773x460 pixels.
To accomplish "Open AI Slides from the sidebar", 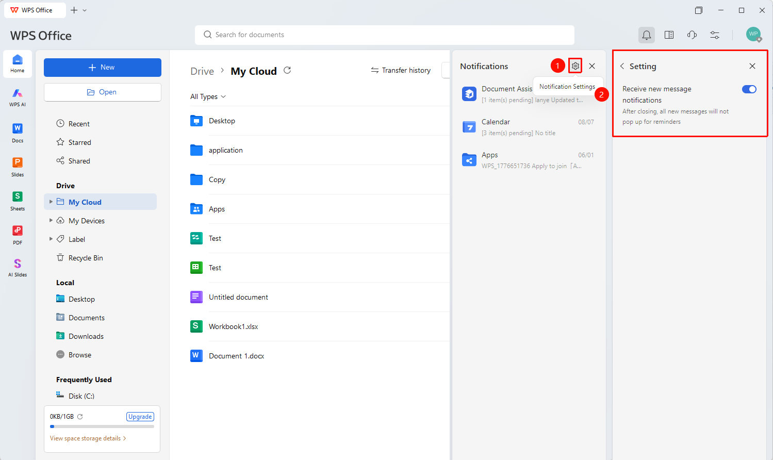I will pyautogui.click(x=18, y=268).
